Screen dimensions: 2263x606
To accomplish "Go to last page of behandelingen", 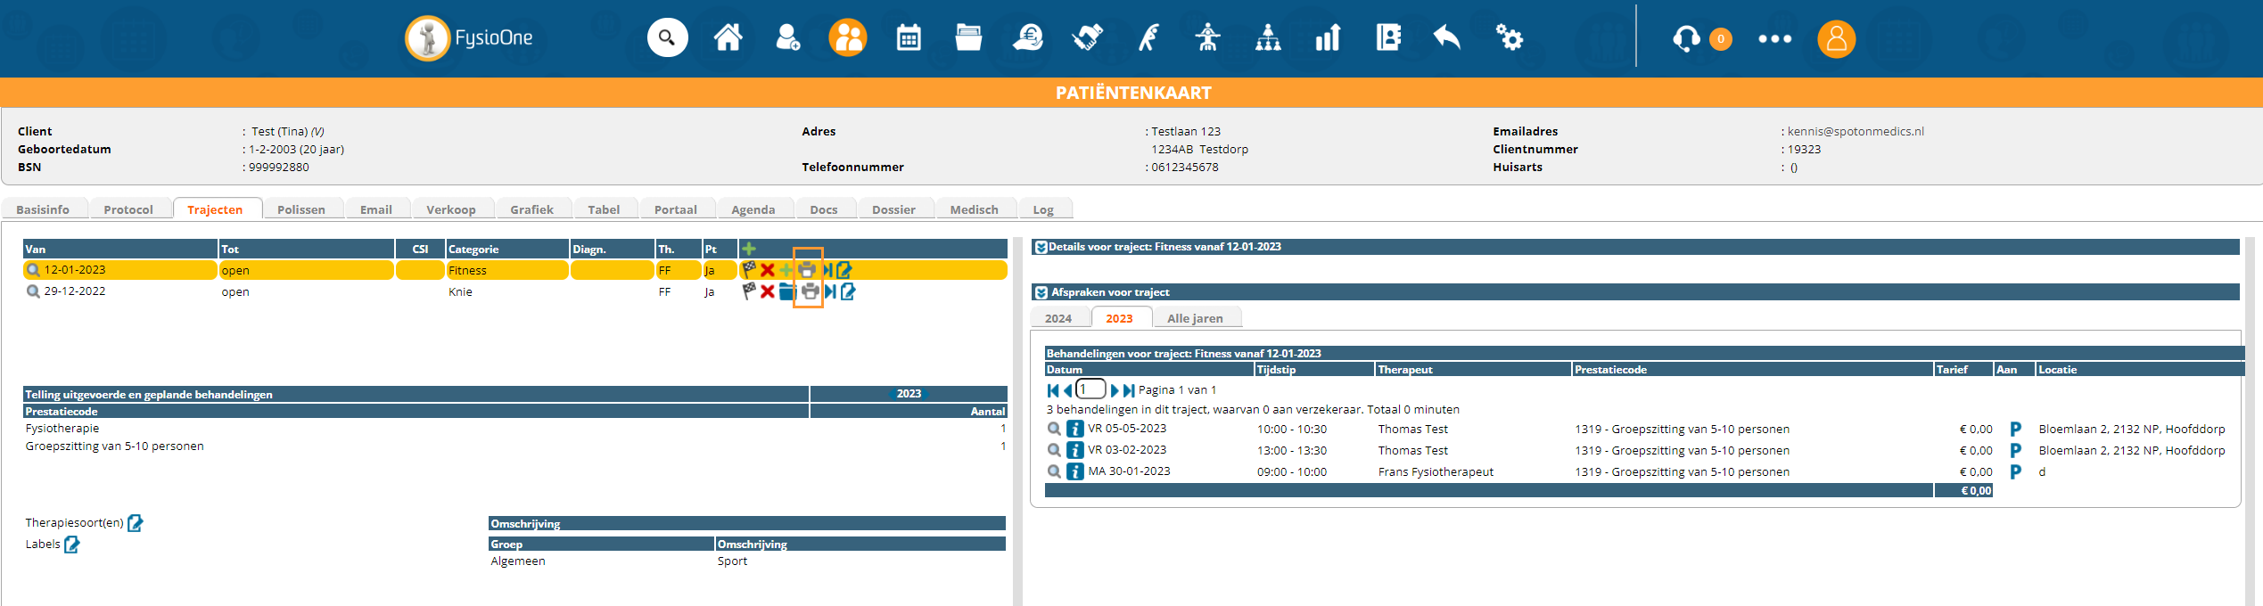I will [1129, 390].
